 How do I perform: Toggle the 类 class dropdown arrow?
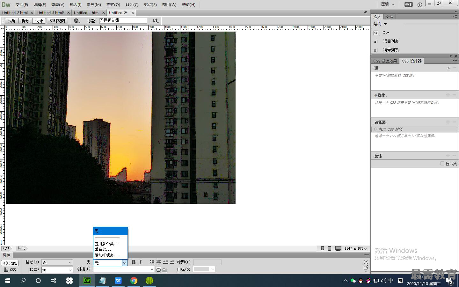coord(125,263)
